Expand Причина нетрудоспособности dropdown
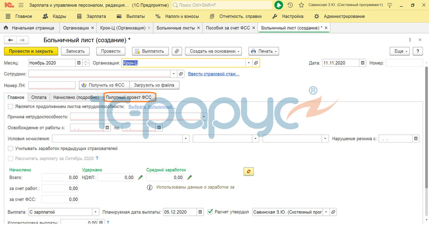429x225 pixels. pos(204,117)
